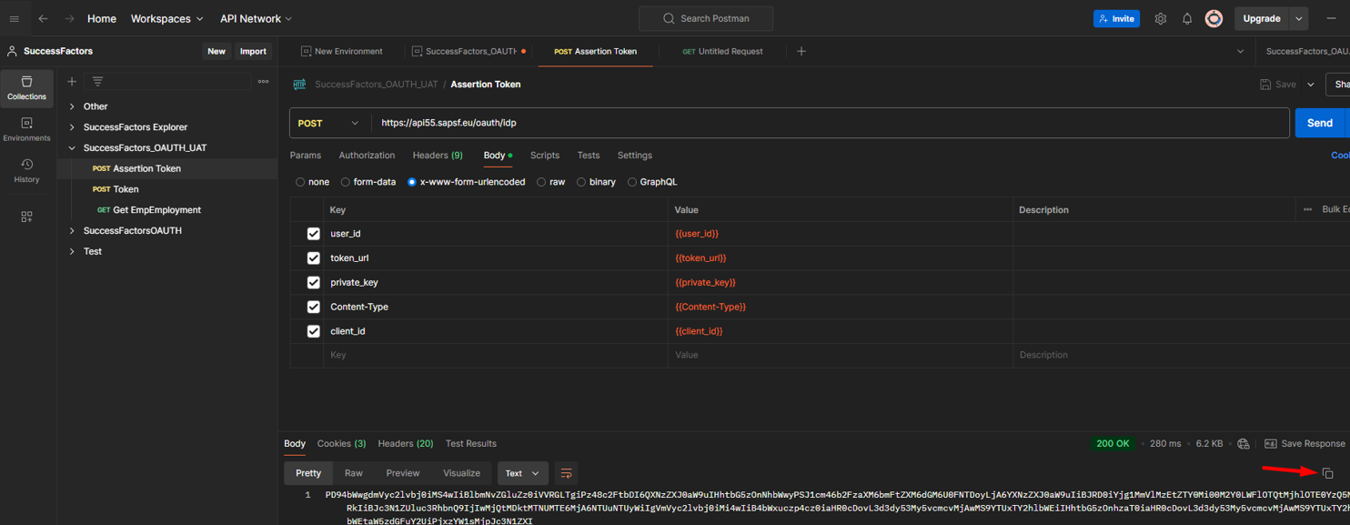This screenshot has width=1350, height=525.
Task: Uncheck the token_url parameter
Action: tap(314, 258)
